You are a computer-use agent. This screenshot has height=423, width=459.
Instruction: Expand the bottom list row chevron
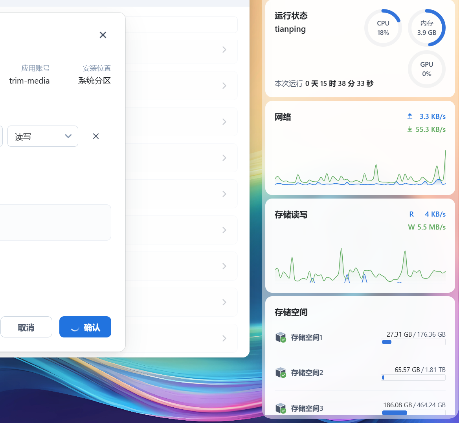[224, 338]
